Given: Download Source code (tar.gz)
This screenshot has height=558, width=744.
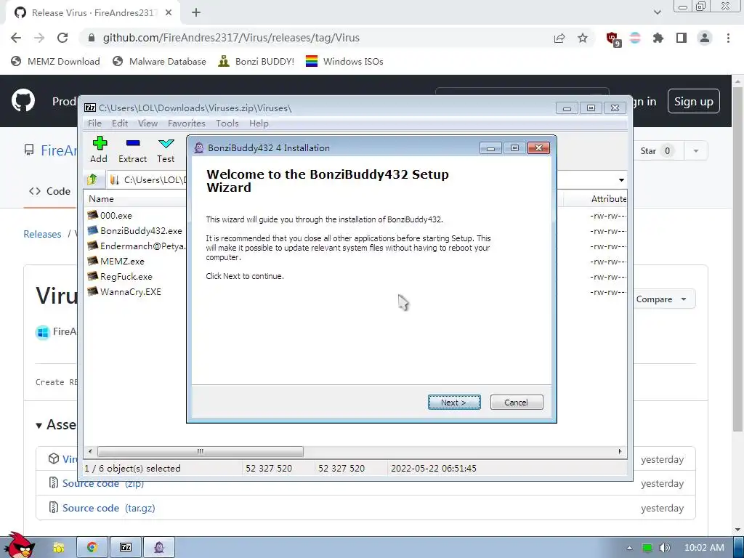Looking at the screenshot, I should (x=109, y=508).
